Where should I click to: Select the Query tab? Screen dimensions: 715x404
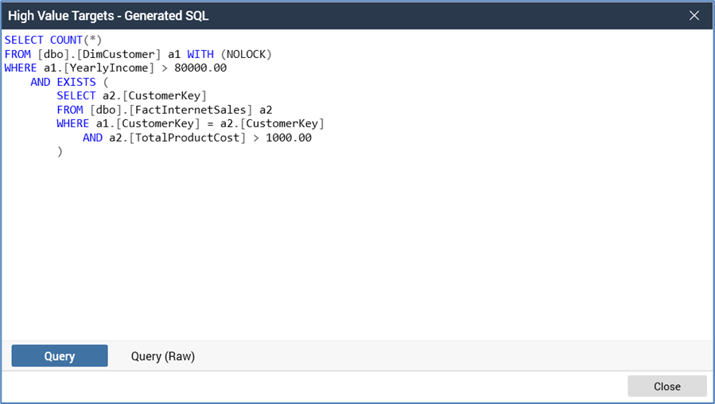60,356
